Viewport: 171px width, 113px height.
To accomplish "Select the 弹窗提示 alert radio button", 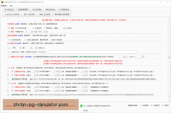I will 152,105.
